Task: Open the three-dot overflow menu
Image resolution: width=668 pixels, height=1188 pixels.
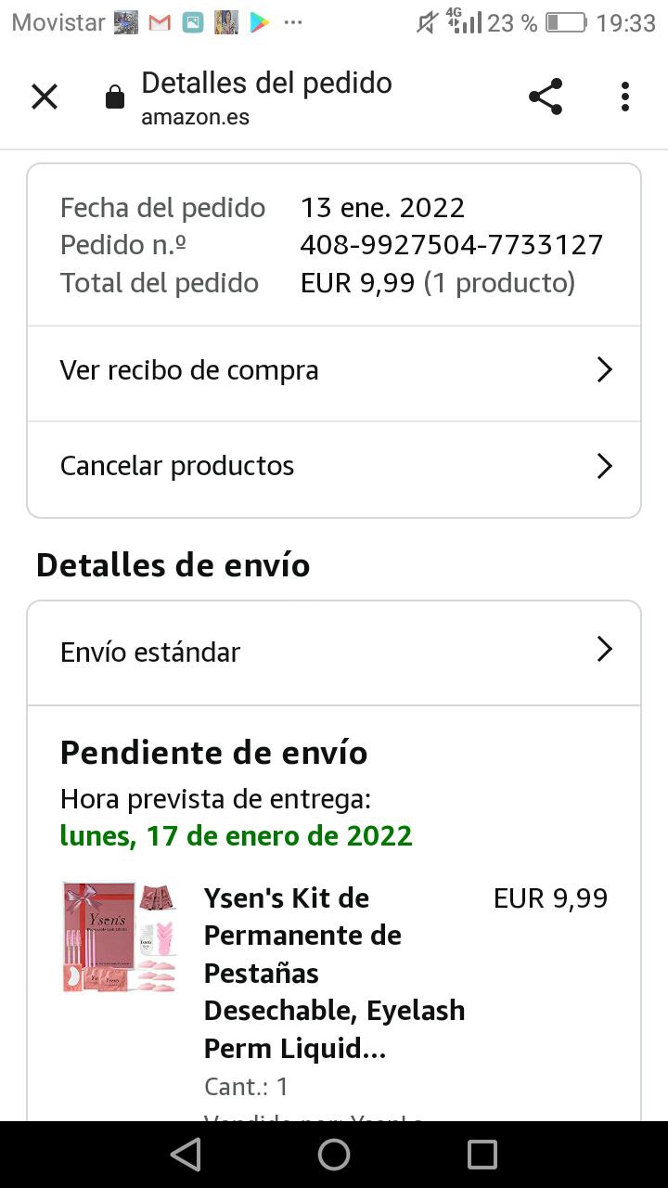Action: coord(625,97)
